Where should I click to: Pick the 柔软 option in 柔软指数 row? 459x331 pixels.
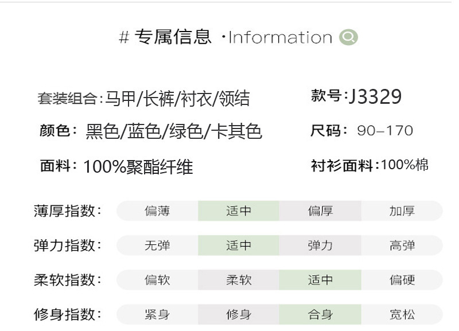point(239,280)
